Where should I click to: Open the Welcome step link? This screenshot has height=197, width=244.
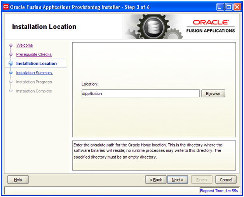point(24,45)
